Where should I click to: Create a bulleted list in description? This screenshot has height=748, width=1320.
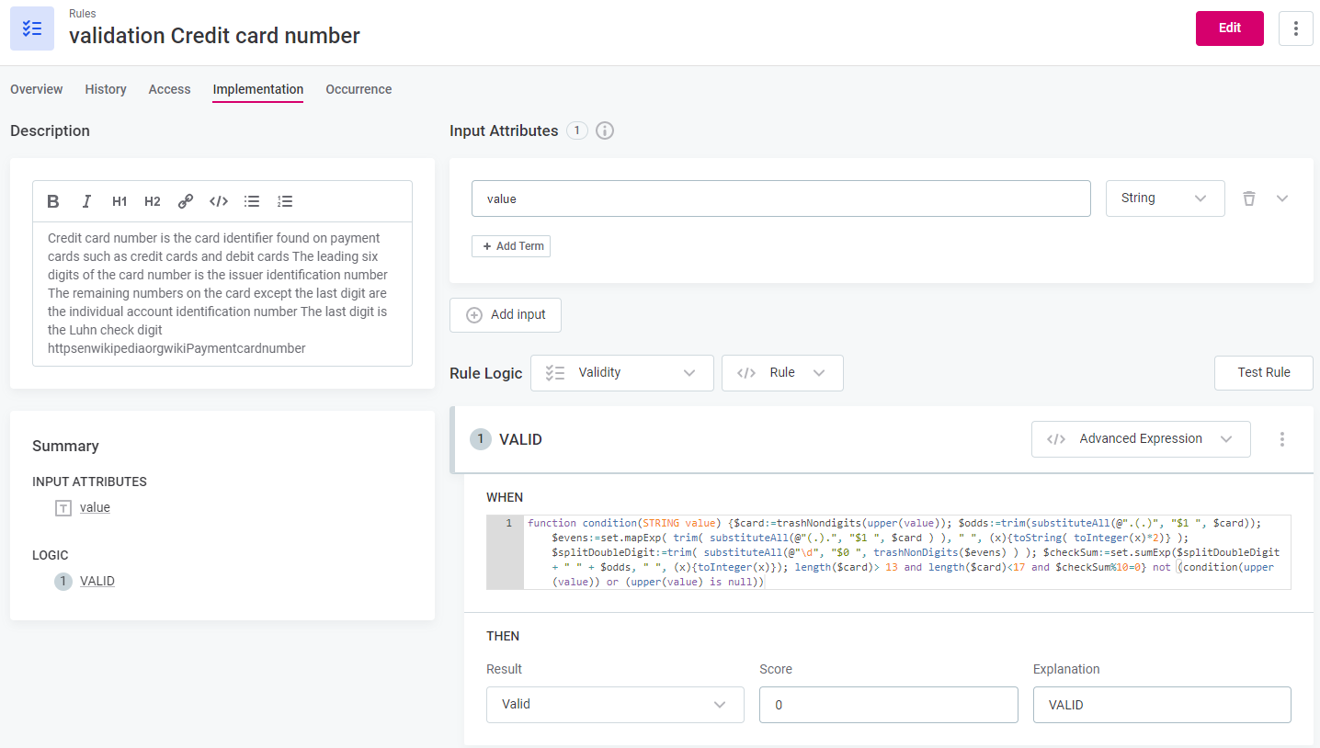point(252,201)
